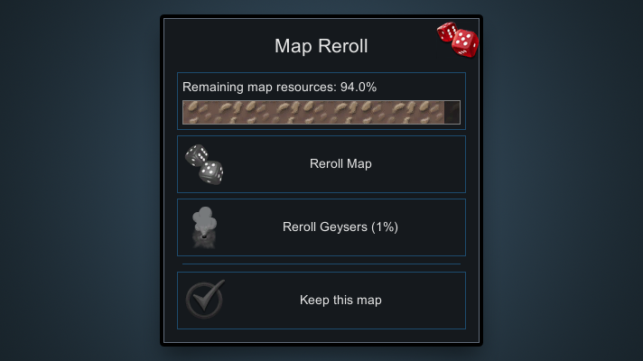The width and height of the screenshot is (643, 361).
Task: Click the upper grey die of the pair
Action: point(197,154)
